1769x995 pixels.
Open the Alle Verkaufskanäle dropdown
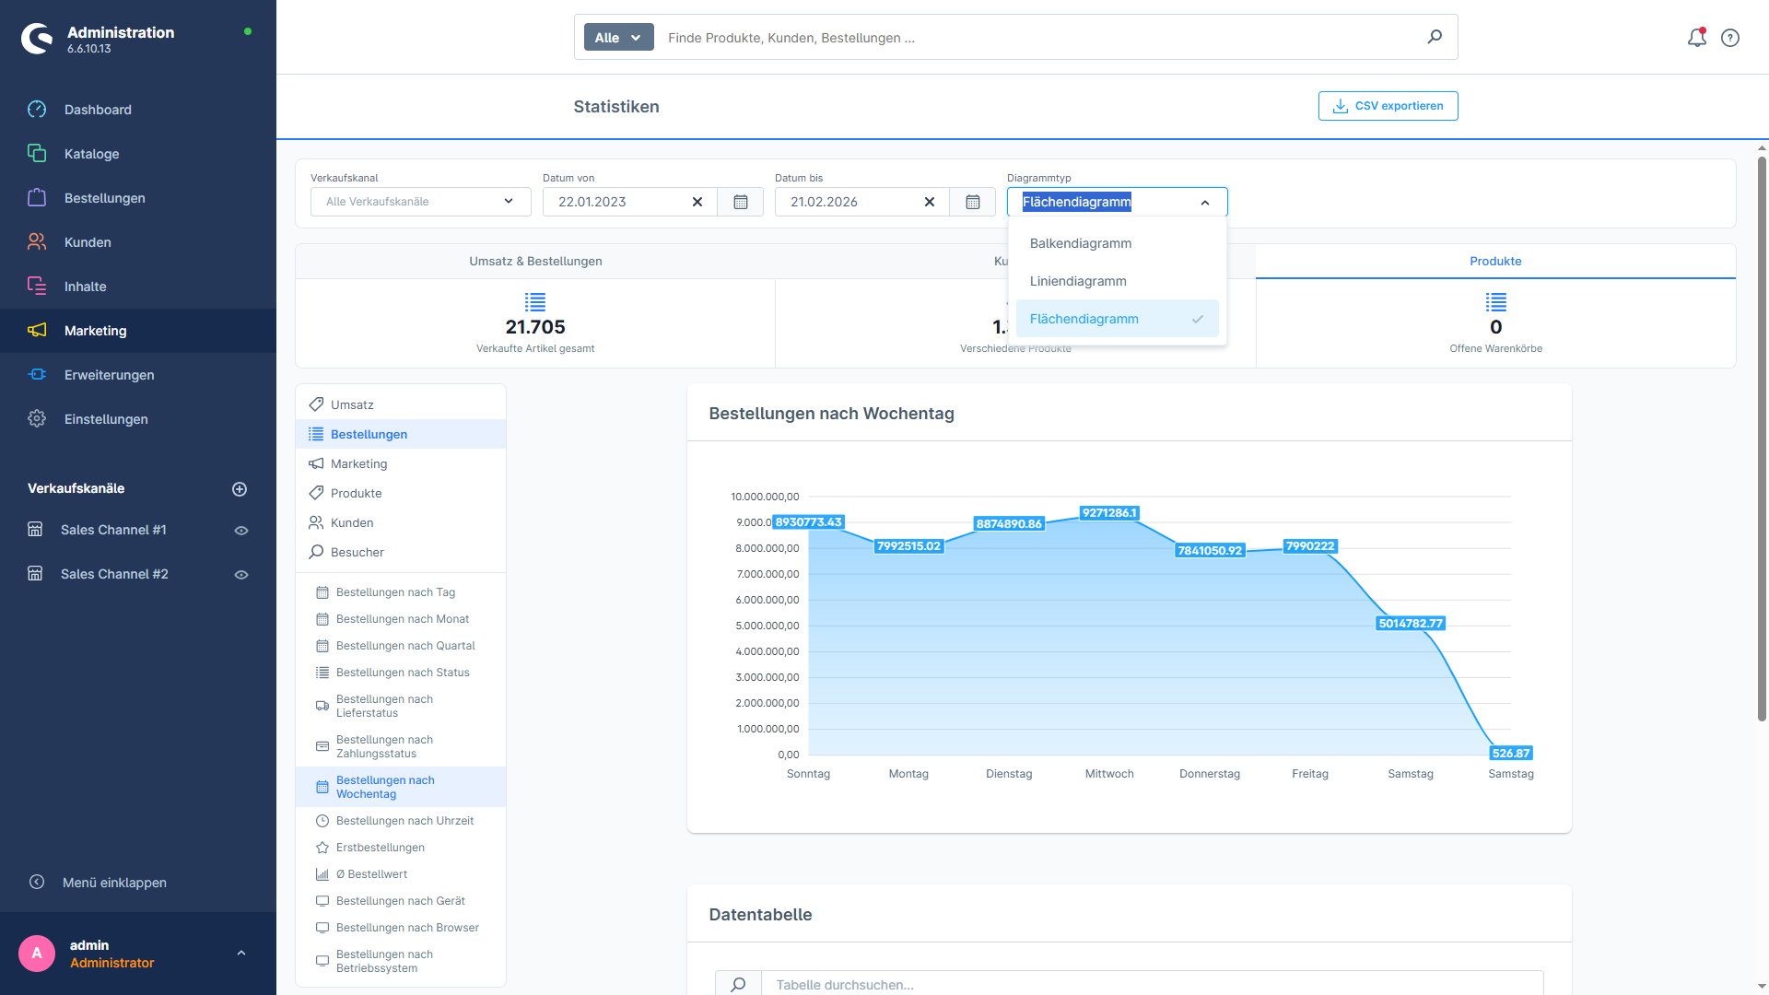pos(419,201)
